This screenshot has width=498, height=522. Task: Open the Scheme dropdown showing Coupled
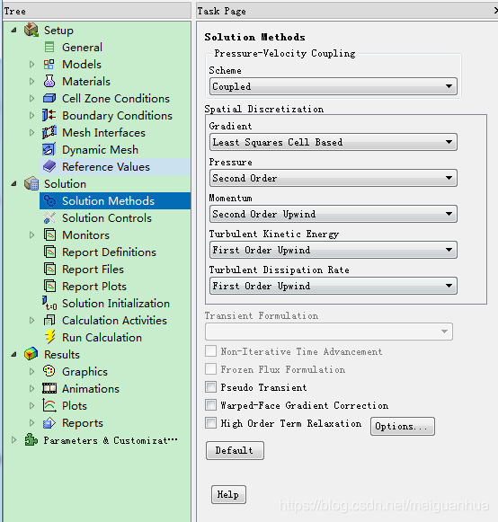click(x=333, y=86)
